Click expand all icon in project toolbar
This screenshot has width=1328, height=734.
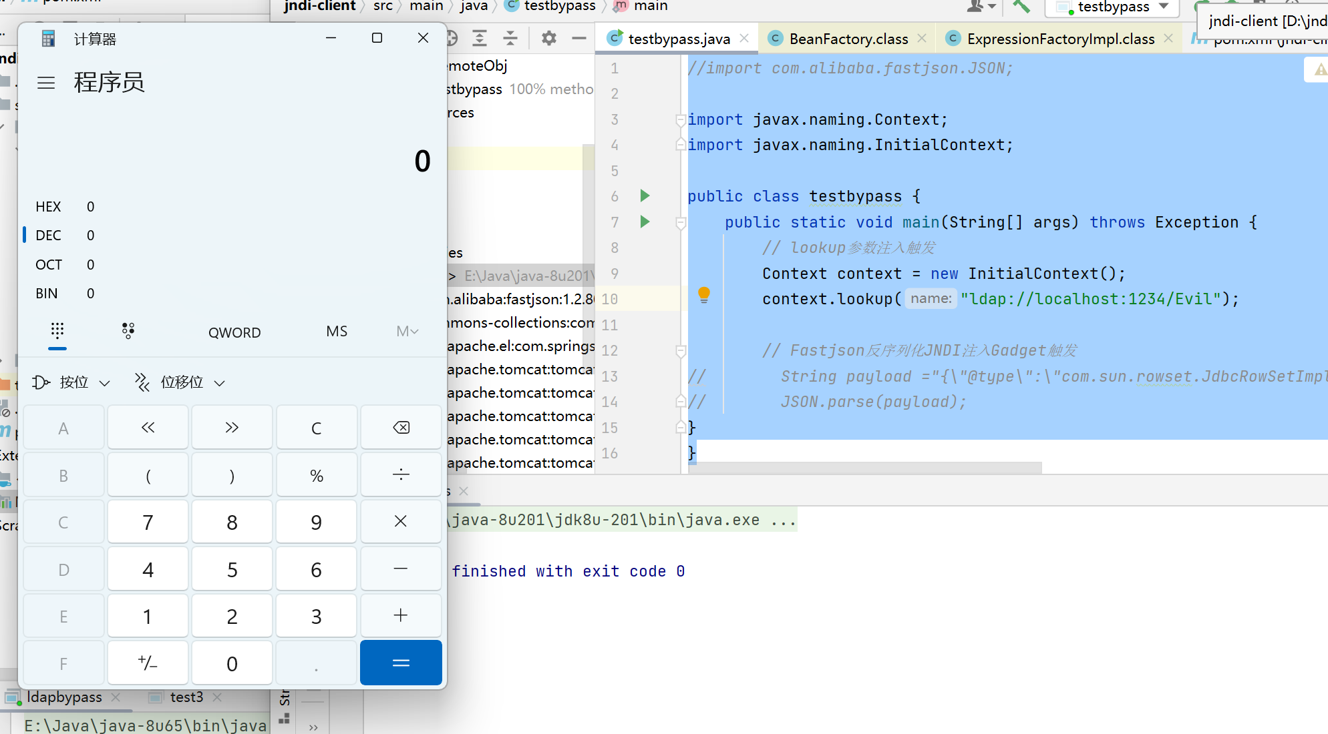click(479, 38)
